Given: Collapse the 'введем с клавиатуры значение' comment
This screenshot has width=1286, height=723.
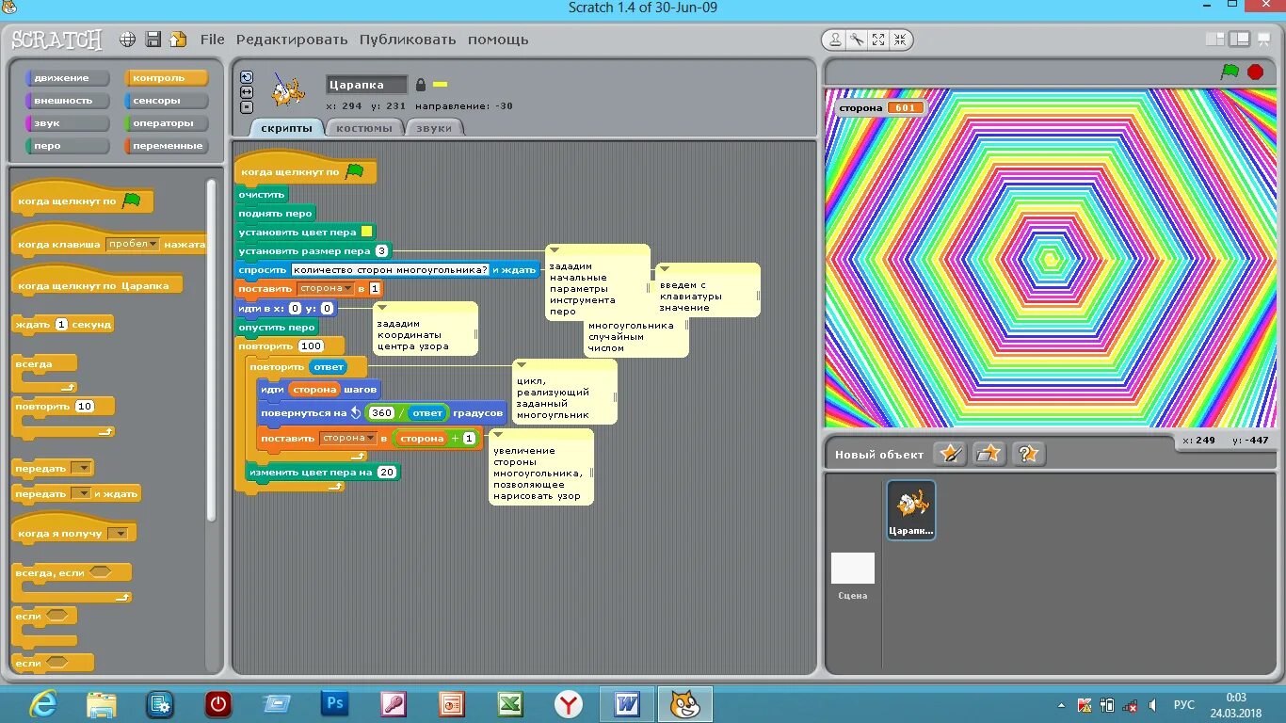Looking at the screenshot, I should pos(664,269).
